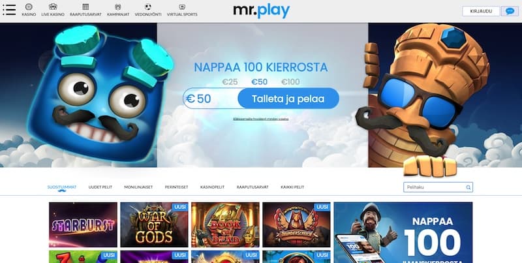Switch to the Uudet pelit tab
The height and width of the screenshot is (263, 522).
(100, 187)
